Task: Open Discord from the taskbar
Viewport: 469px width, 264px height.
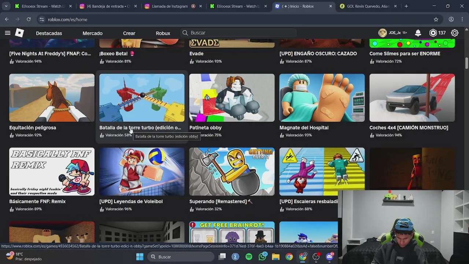Action: tap(329, 257)
